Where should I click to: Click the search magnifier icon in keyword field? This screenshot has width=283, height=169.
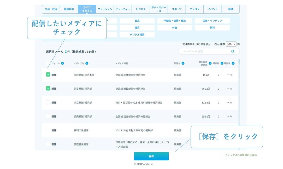tap(233, 51)
